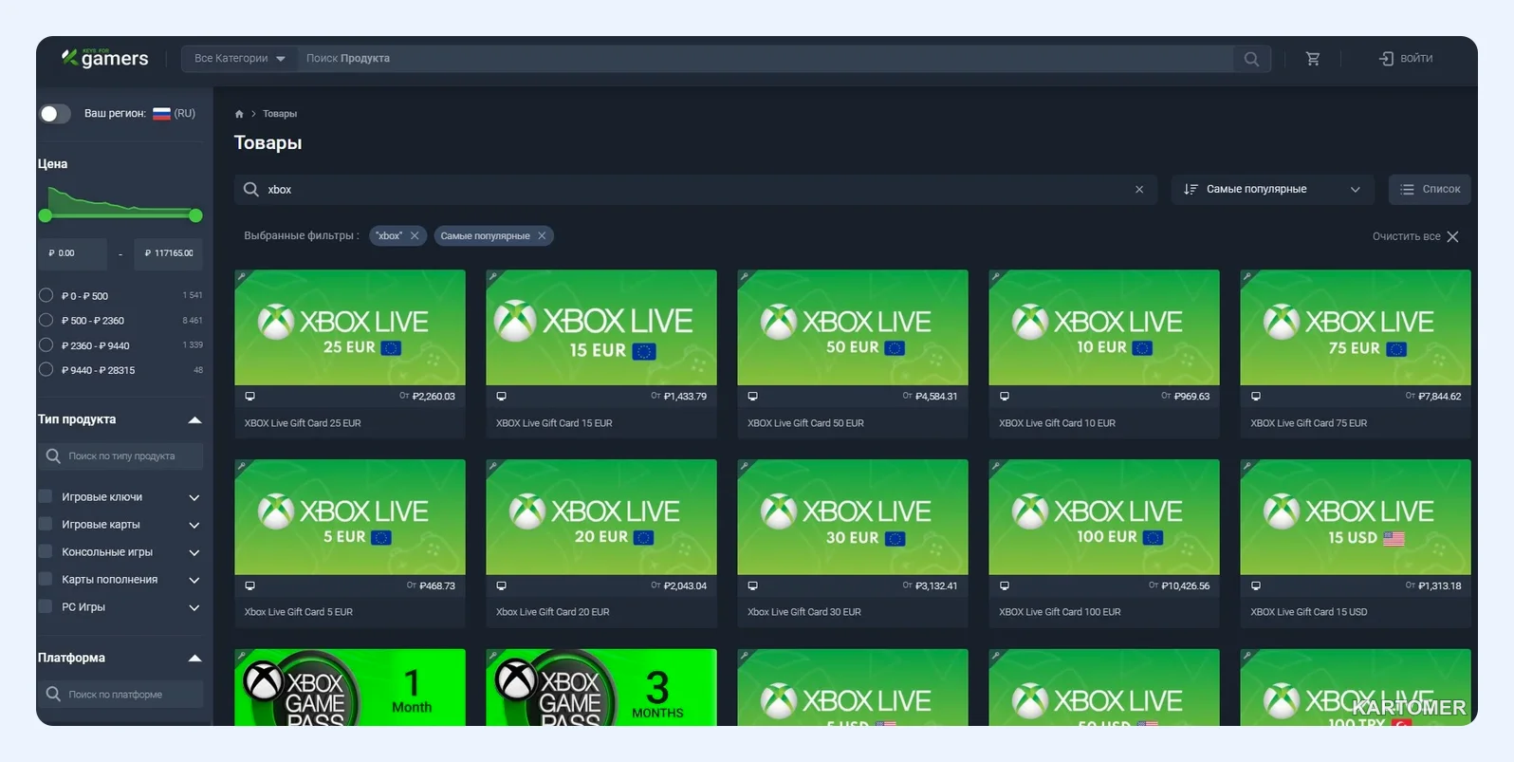1514x762 pixels.
Task: Open the shopping cart icon
Action: click(x=1313, y=59)
